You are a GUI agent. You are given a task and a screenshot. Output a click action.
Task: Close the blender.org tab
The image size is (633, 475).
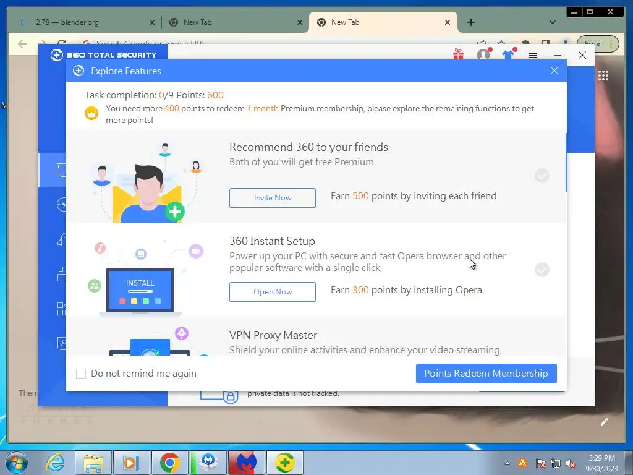(x=152, y=23)
